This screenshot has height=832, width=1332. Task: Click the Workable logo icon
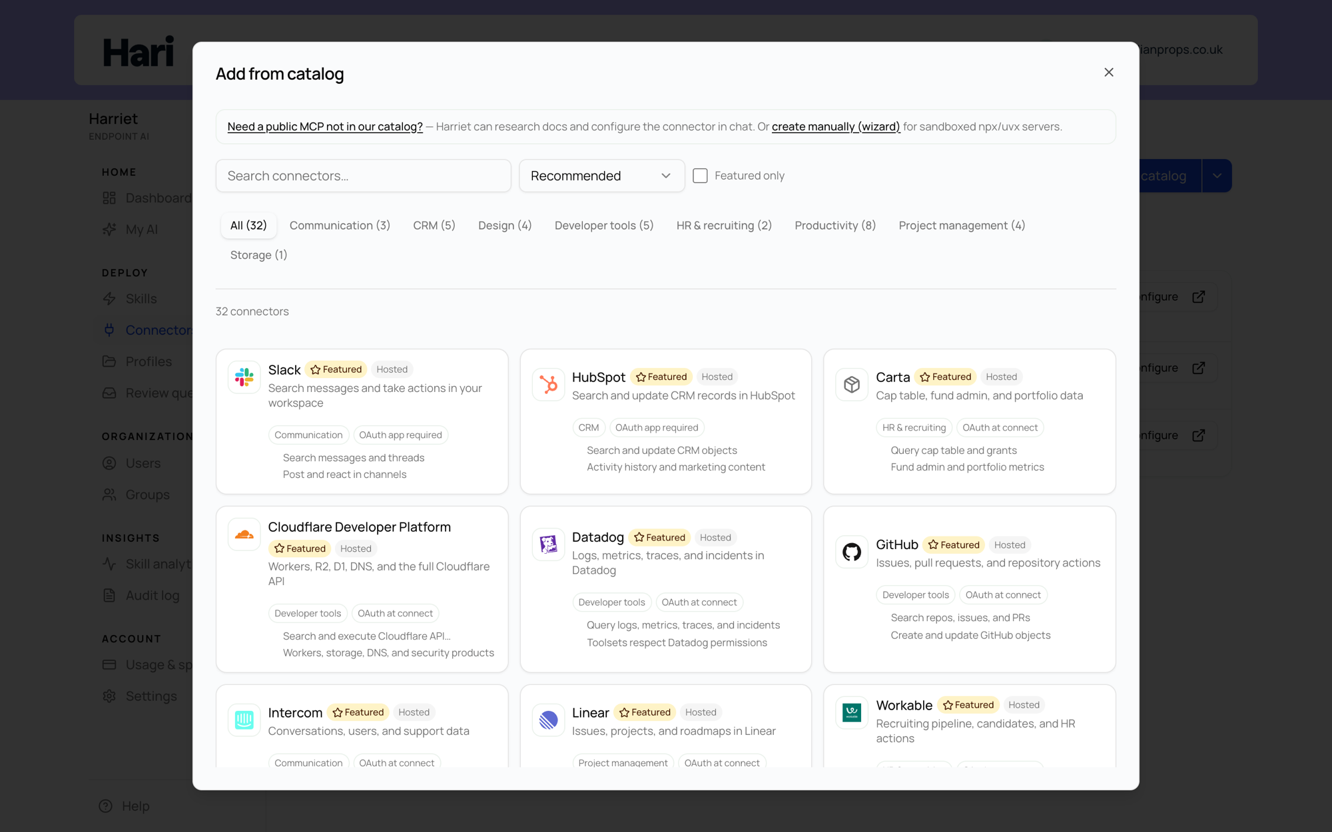(x=852, y=713)
